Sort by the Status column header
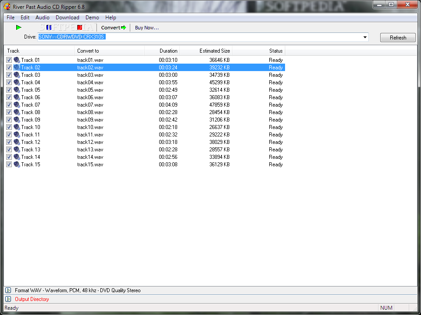Image resolution: width=421 pixels, height=315 pixels. click(259, 51)
